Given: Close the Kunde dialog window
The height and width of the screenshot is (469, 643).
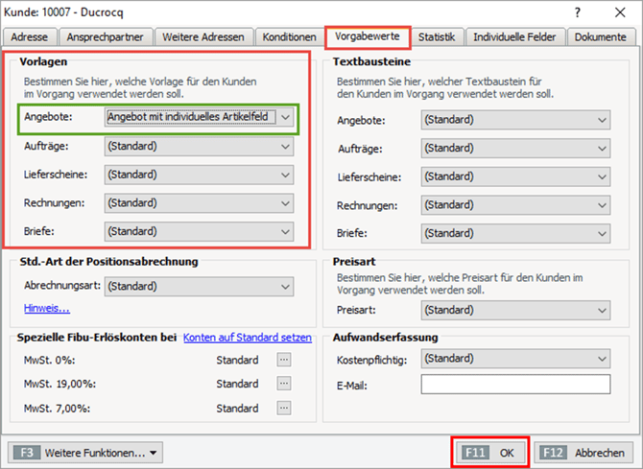Looking at the screenshot, I should (618, 12).
